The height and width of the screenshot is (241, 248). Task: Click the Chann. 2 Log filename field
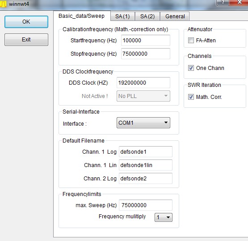146,179
